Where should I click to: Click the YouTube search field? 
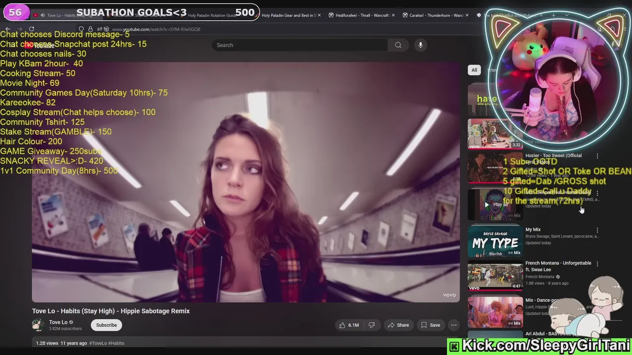300,45
